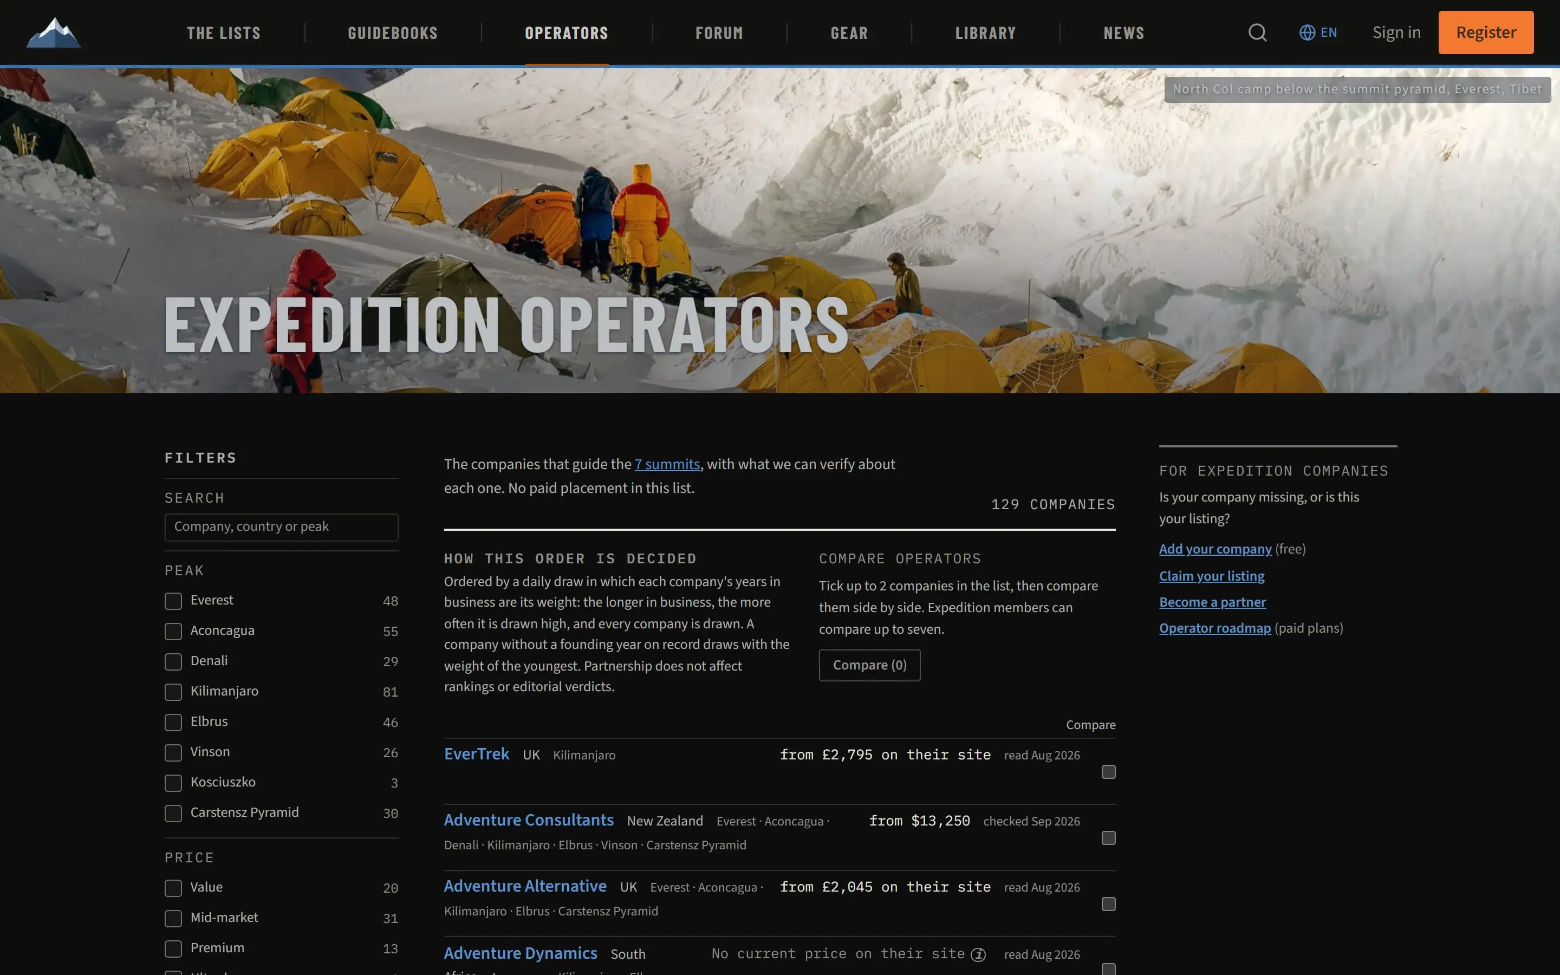This screenshot has width=1560, height=975.
Task: Enable the Value price filter
Action: tap(173, 888)
